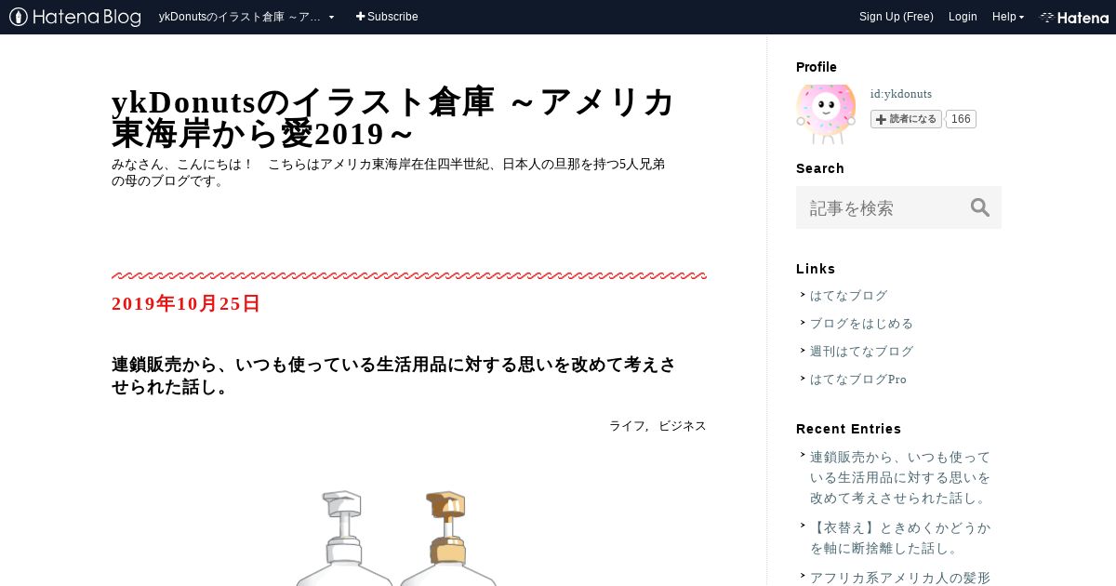Open the ブログをはじめる link
This screenshot has width=1116, height=586.
pyautogui.click(x=862, y=324)
